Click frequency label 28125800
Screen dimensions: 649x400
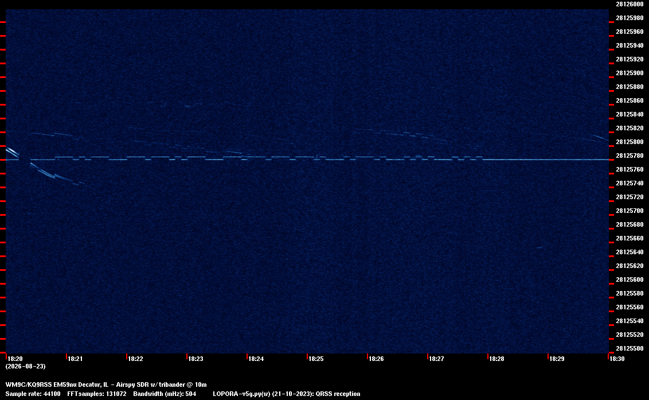630,142
